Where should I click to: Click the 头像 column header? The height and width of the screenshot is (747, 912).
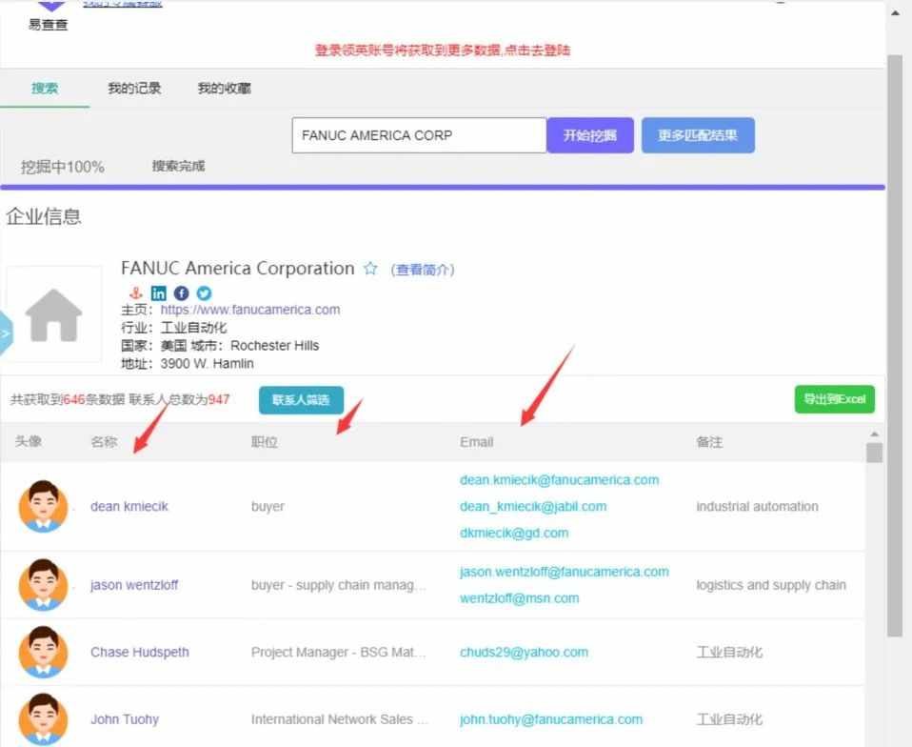coord(28,441)
